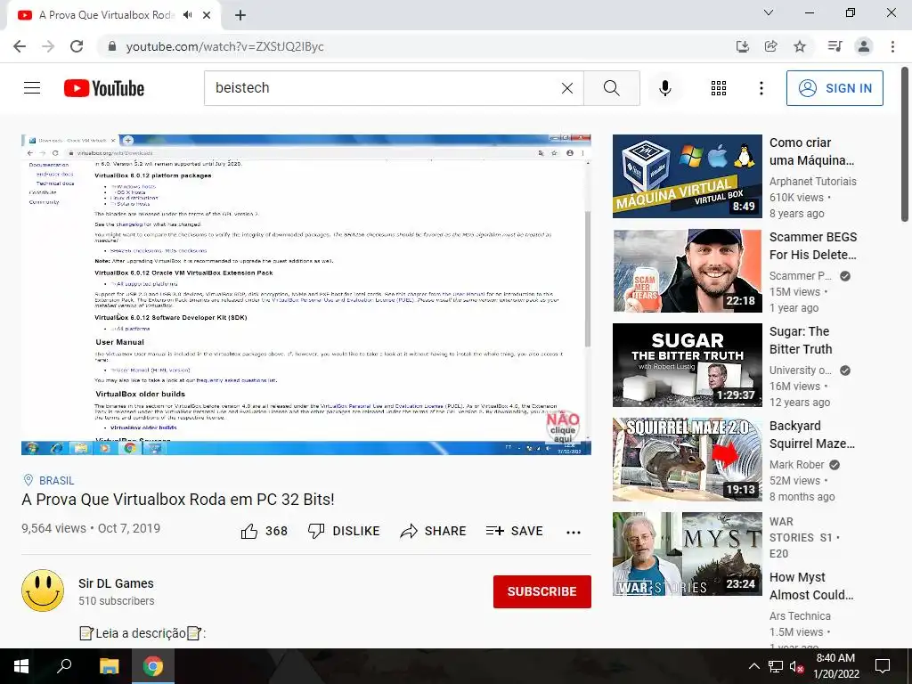
Task: Open 'How Myst Almost Could...' title
Action: coord(811,586)
